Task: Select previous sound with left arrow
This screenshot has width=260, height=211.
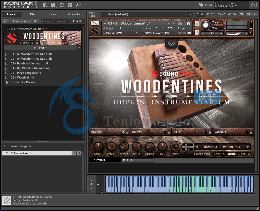Action: coord(197,147)
